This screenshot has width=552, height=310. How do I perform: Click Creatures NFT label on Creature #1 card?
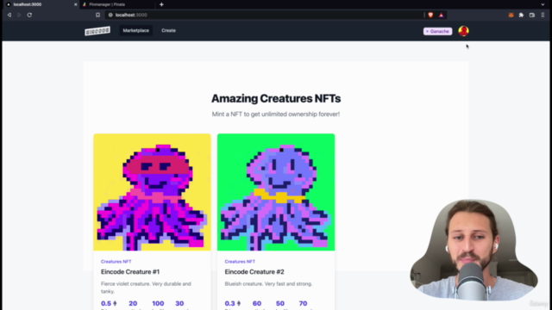pyautogui.click(x=116, y=262)
